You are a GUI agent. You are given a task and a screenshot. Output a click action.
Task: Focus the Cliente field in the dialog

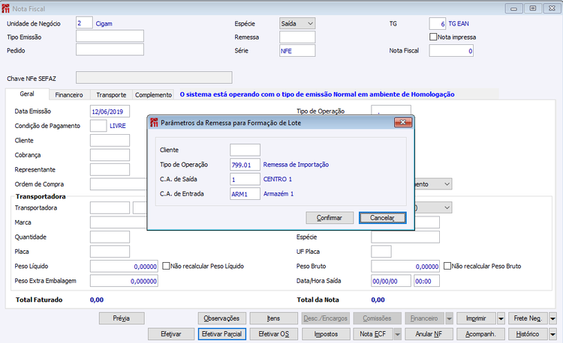(245, 150)
